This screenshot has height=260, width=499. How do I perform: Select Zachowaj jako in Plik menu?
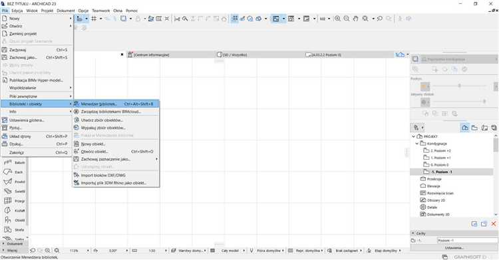click(x=37, y=58)
